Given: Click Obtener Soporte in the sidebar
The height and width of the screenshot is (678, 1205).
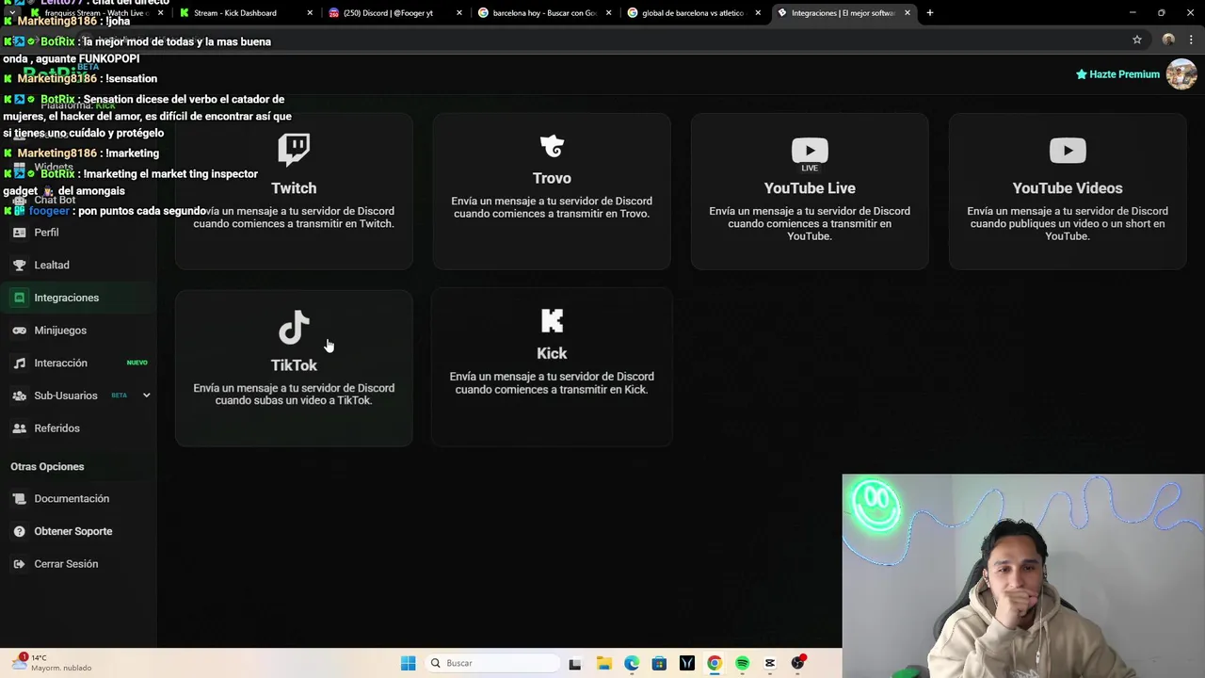Looking at the screenshot, I should [x=73, y=531].
